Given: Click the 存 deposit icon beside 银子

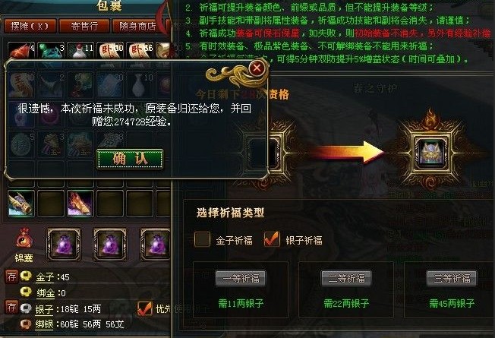Looking at the screenshot, I should pos(11,308).
